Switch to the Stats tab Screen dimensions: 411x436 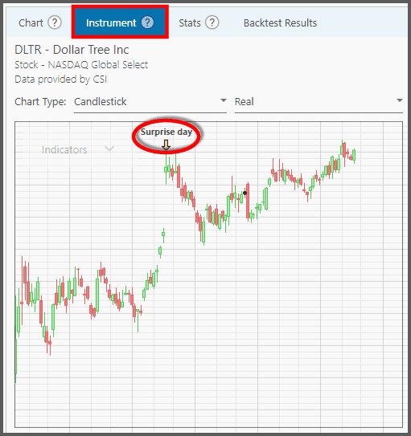coord(190,22)
